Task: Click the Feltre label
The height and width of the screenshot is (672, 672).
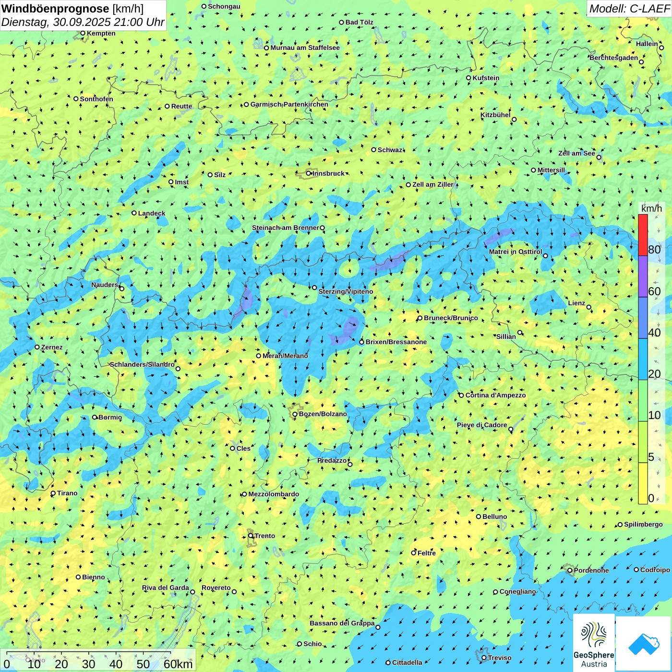Action: coord(427,553)
